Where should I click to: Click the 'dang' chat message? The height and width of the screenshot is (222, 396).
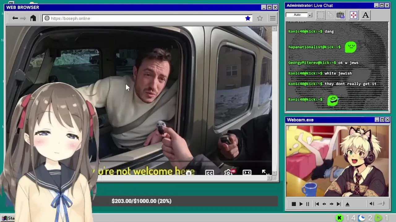[329, 31]
